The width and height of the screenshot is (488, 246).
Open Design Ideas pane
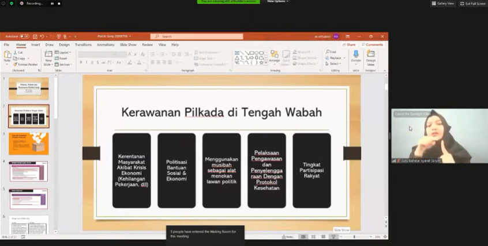[370, 56]
